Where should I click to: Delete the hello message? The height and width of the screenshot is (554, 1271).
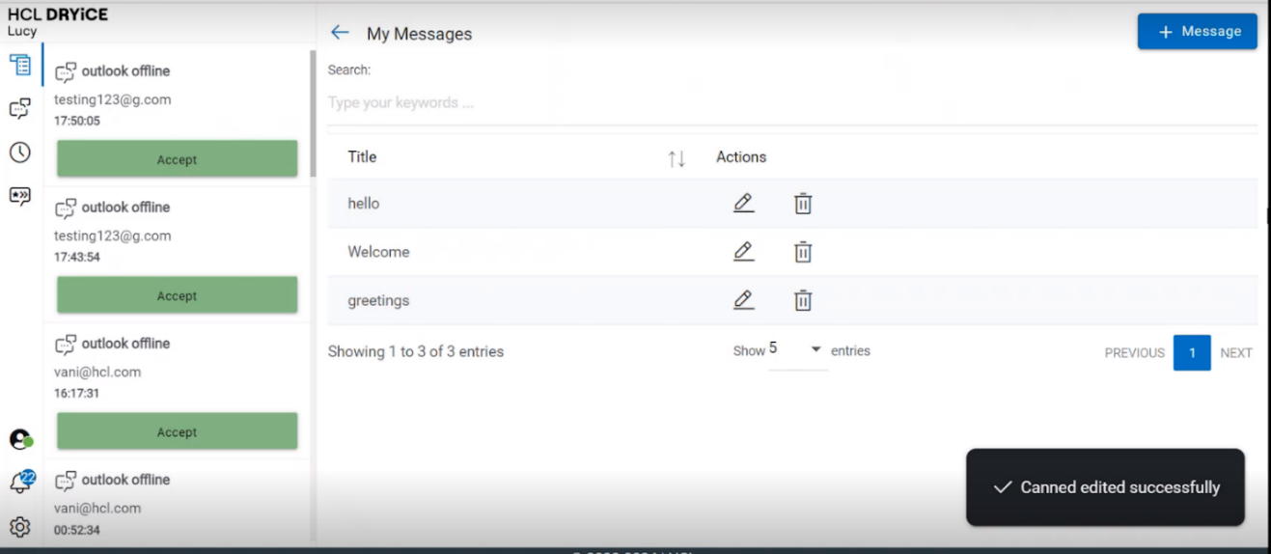[x=803, y=204]
